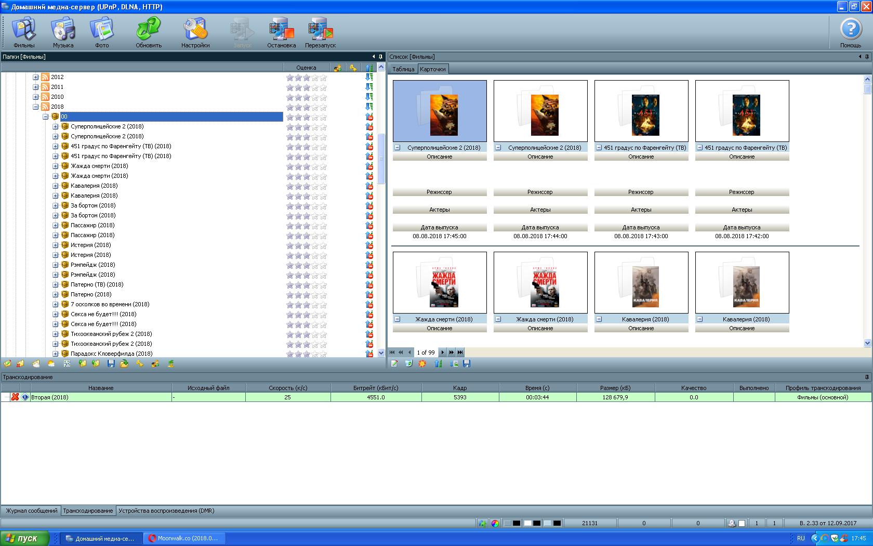Click the пуск Start button
The width and height of the screenshot is (873, 546).
point(24,538)
